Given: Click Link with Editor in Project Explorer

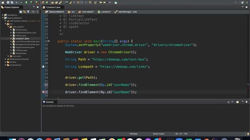Looking at the screenshot, I should (24, 12).
